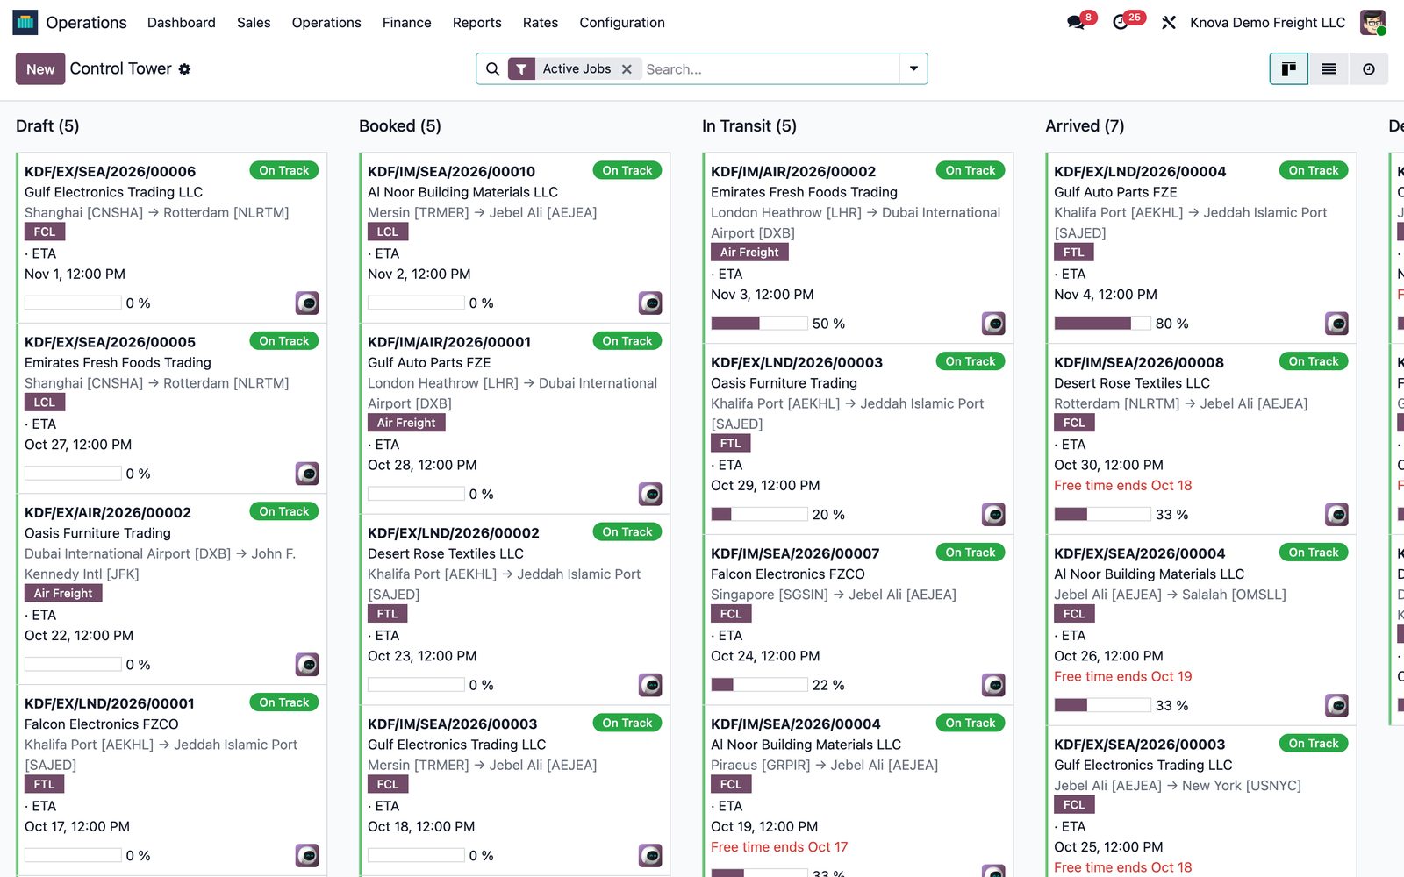The image size is (1404, 877).
Task: Click FCL tag on KDF/IM/SEA/2026/00008
Action: pyautogui.click(x=1074, y=423)
